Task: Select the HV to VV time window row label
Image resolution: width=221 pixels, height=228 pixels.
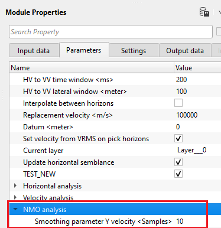Action: click(x=68, y=80)
